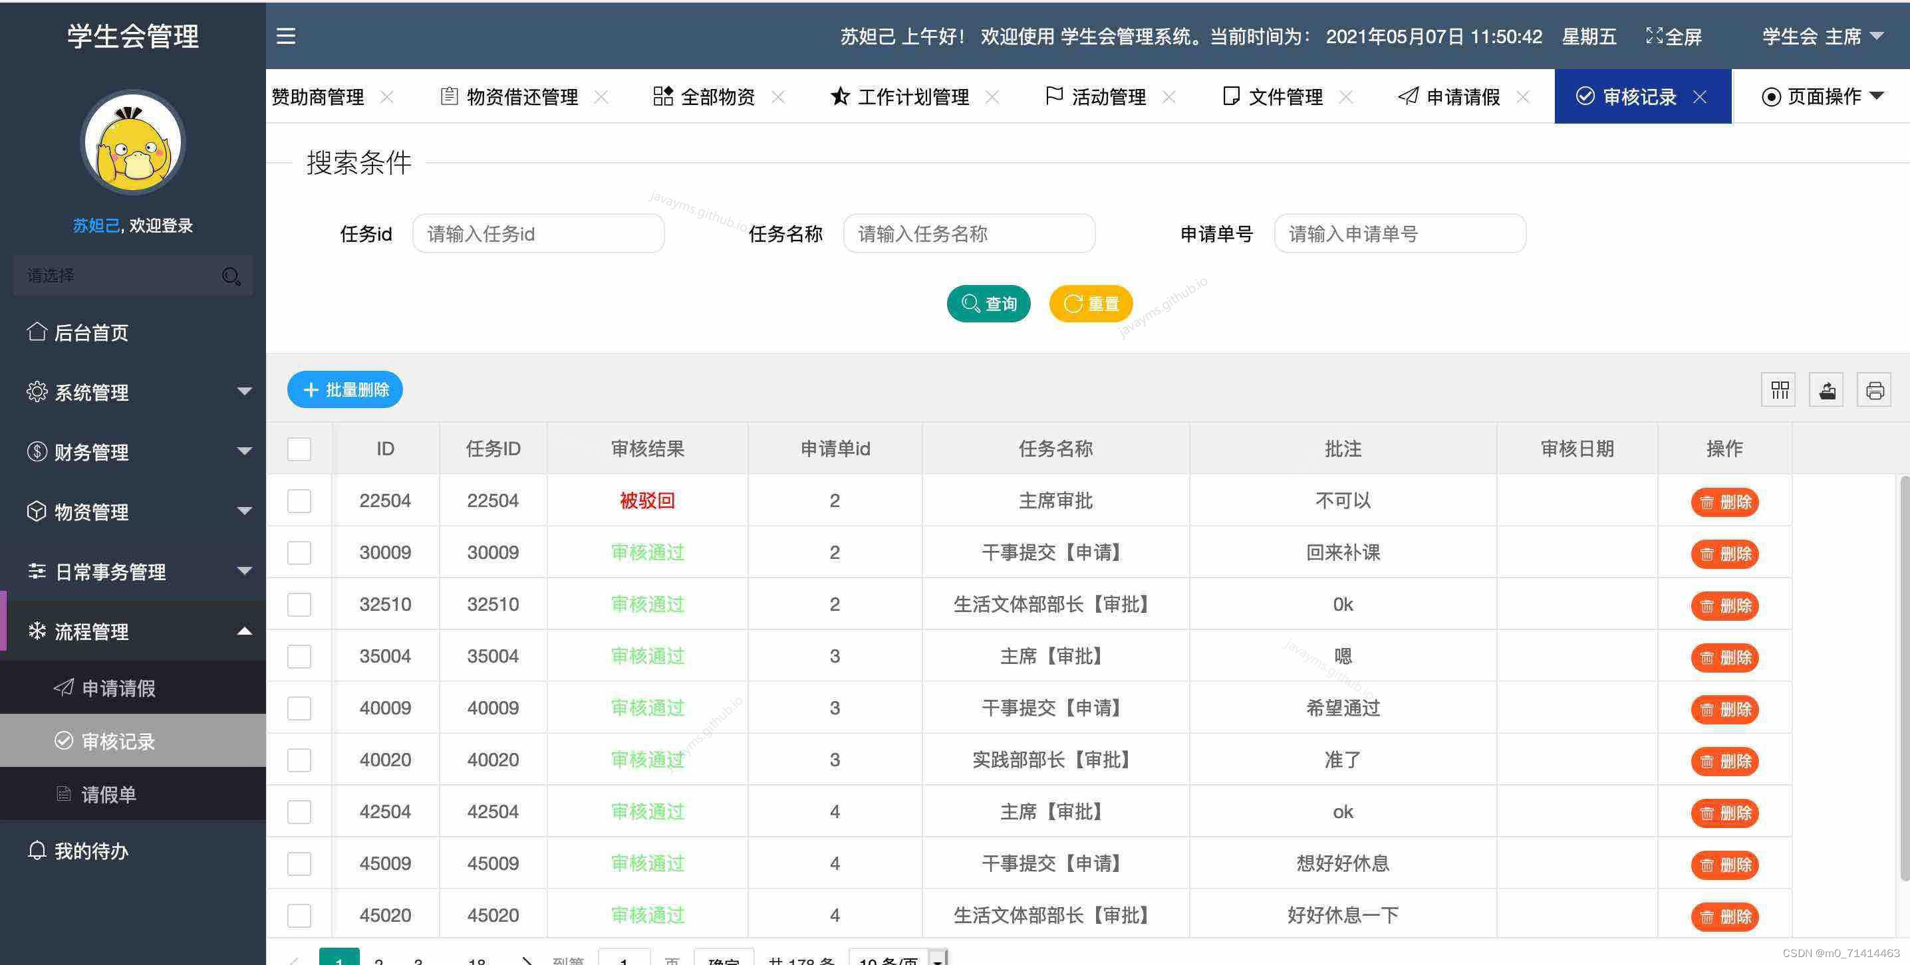Image resolution: width=1910 pixels, height=965 pixels.
Task: Click the 我的待办 bell icon in the sidebar
Action: point(37,850)
